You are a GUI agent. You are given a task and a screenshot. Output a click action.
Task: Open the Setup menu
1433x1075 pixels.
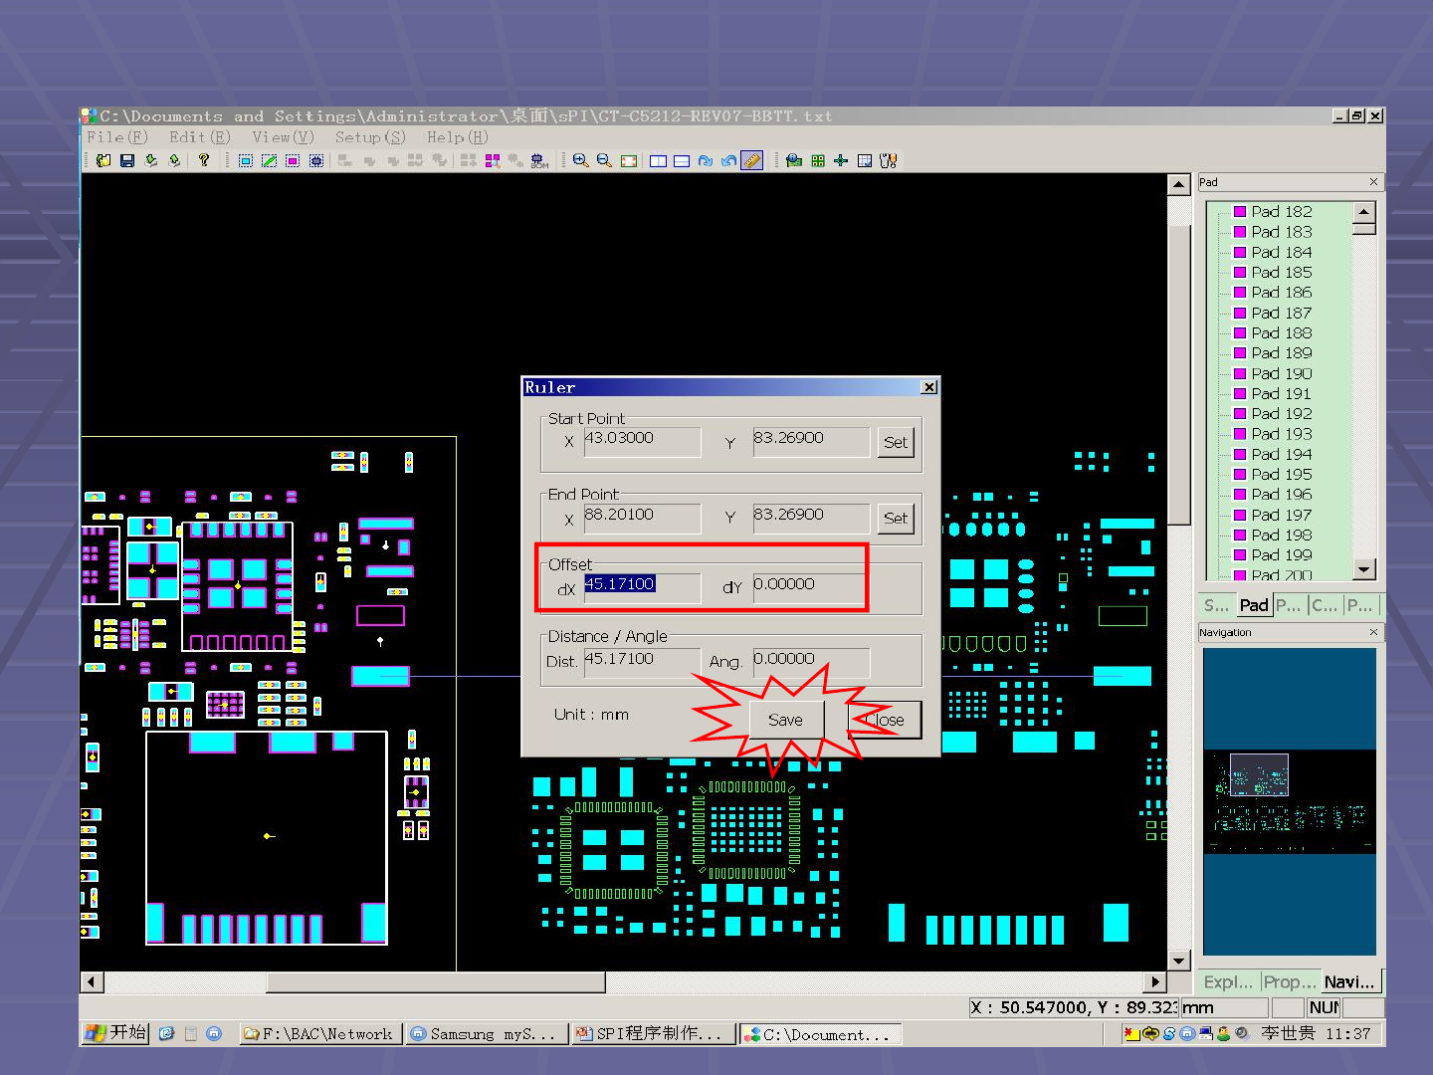[x=370, y=137]
